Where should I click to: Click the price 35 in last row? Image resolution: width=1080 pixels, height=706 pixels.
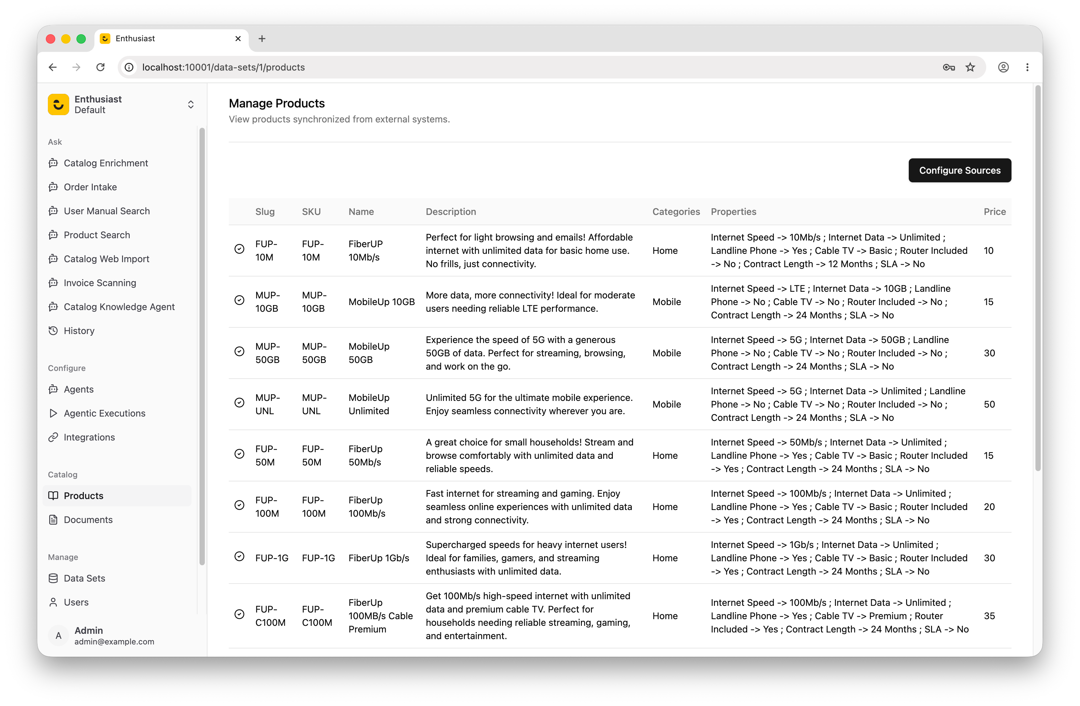click(x=989, y=616)
